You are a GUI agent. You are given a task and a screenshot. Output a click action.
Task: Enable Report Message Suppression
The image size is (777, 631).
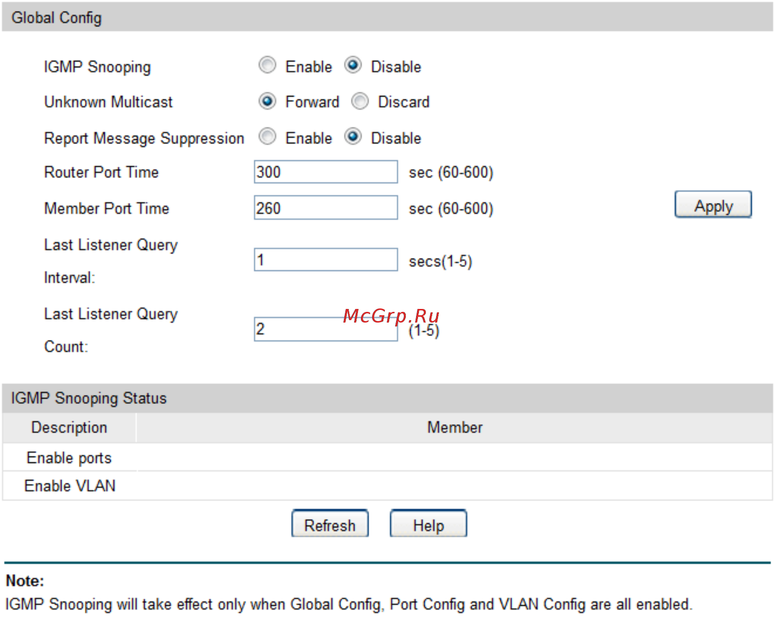(267, 137)
